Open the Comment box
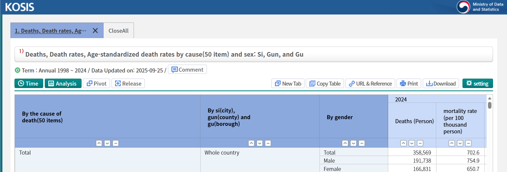Image resolution: width=507 pixels, height=172 pixels. [187, 70]
